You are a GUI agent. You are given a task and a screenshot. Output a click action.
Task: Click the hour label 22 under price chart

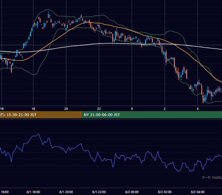99,109
